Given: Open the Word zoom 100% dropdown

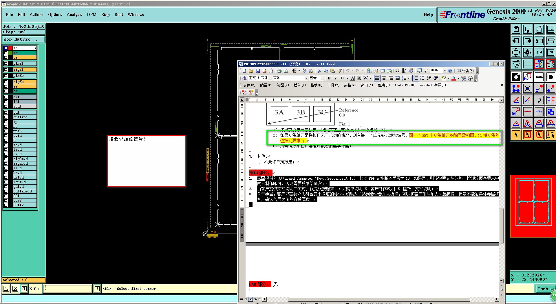Looking at the screenshot, I should click(445, 71).
